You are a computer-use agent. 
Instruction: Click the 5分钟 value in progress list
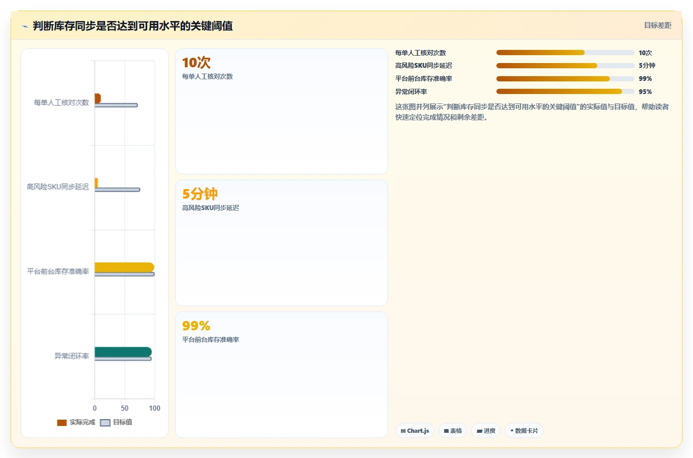coord(647,66)
